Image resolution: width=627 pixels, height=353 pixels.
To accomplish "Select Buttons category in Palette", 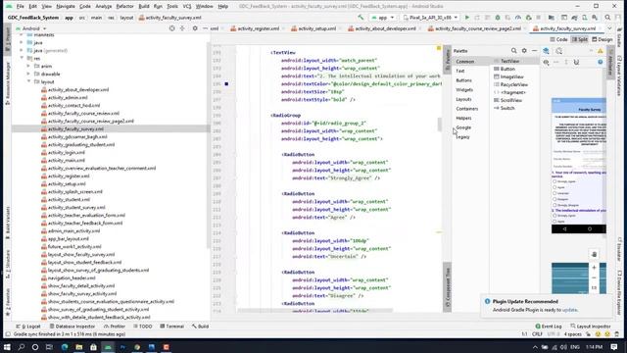I will click(463, 80).
